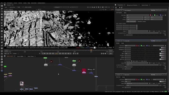Open the Cache menu
The image size is (169, 95).
point(25,3)
